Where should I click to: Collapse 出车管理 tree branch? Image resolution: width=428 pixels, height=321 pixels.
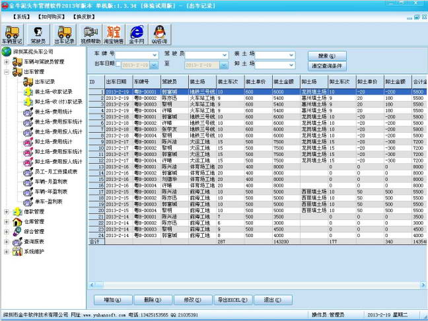pyautogui.click(x=7, y=72)
